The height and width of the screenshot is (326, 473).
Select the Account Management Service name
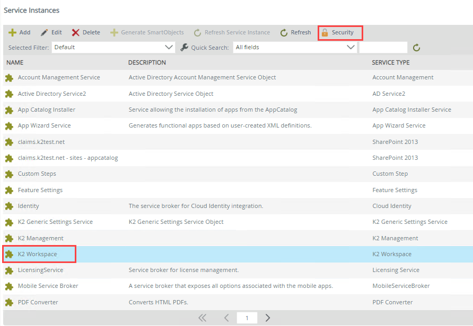click(x=59, y=77)
